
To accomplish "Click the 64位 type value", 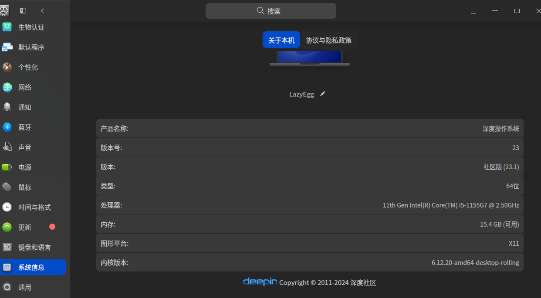I will tap(513, 186).
